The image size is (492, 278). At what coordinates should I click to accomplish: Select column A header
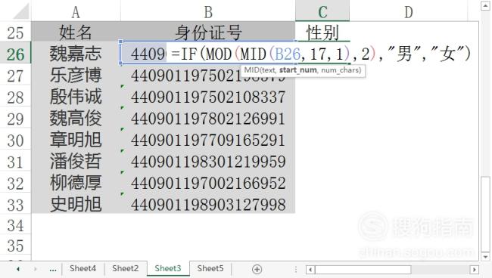tap(76, 12)
